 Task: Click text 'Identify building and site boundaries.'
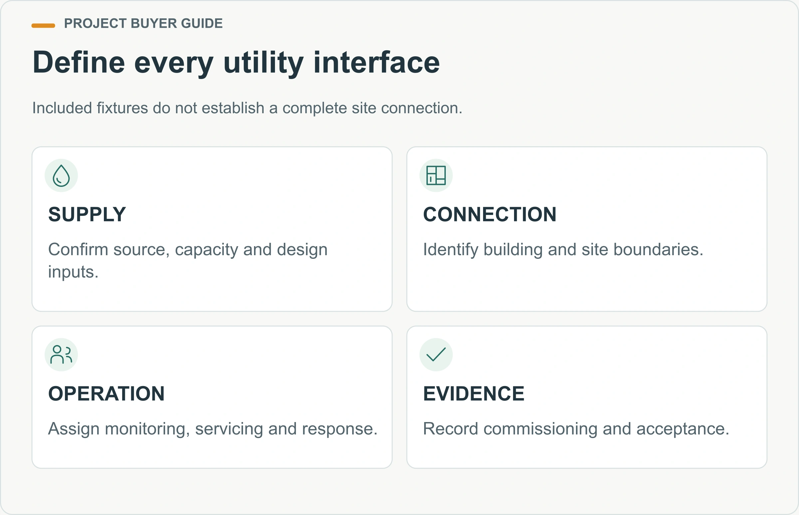click(563, 250)
